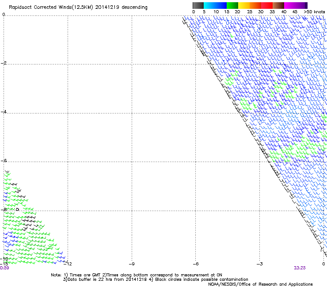Click the purple pass time '23:25'
Image resolution: width=327 pixels, height=287 pixels.
click(x=300, y=268)
